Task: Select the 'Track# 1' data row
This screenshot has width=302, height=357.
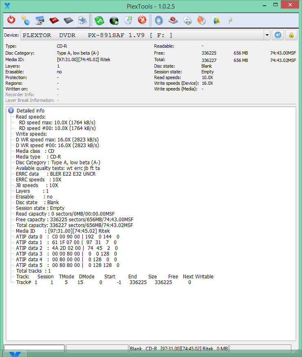Action: click(104, 282)
